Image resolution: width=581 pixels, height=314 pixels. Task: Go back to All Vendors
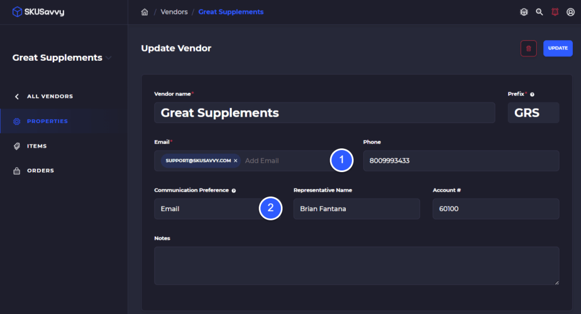pos(50,96)
